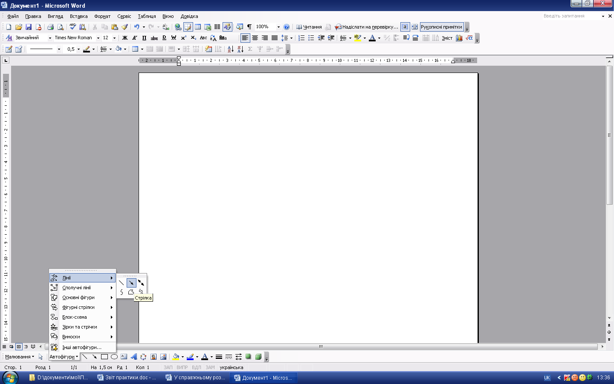Open the equation editor icon
Viewport: 614px width, 384px height.
(x=469, y=38)
